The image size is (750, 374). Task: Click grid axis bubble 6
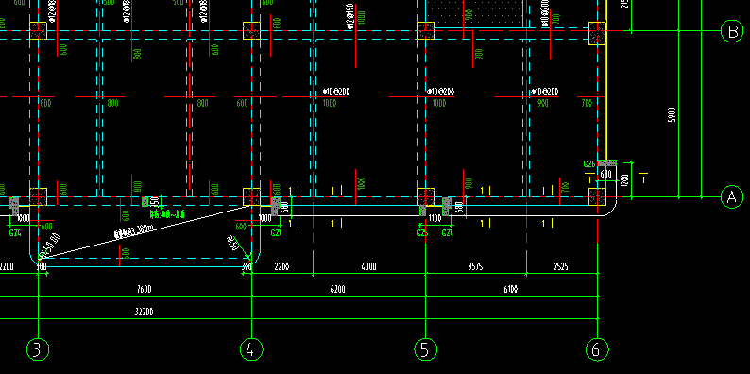click(597, 350)
